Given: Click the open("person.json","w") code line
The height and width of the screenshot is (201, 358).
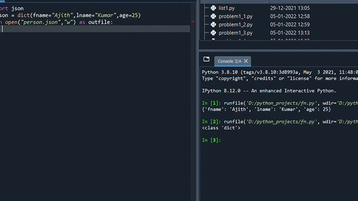Looking at the screenshot, I should click(x=56, y=22).
